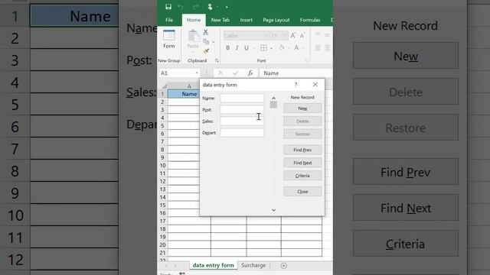Select the data entry form sheet tab

click(213, 265)
